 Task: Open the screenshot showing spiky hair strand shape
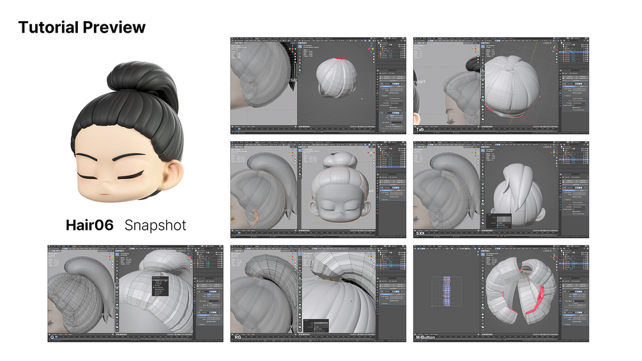click(501, 190)
